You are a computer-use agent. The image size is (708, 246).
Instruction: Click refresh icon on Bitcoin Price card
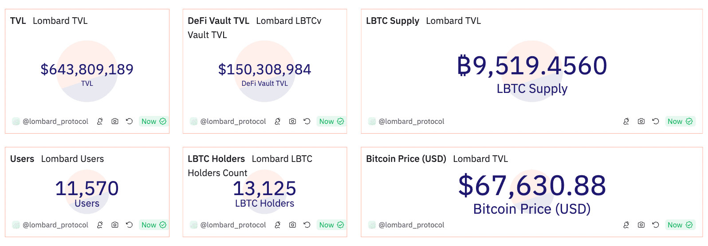(655, 225)
